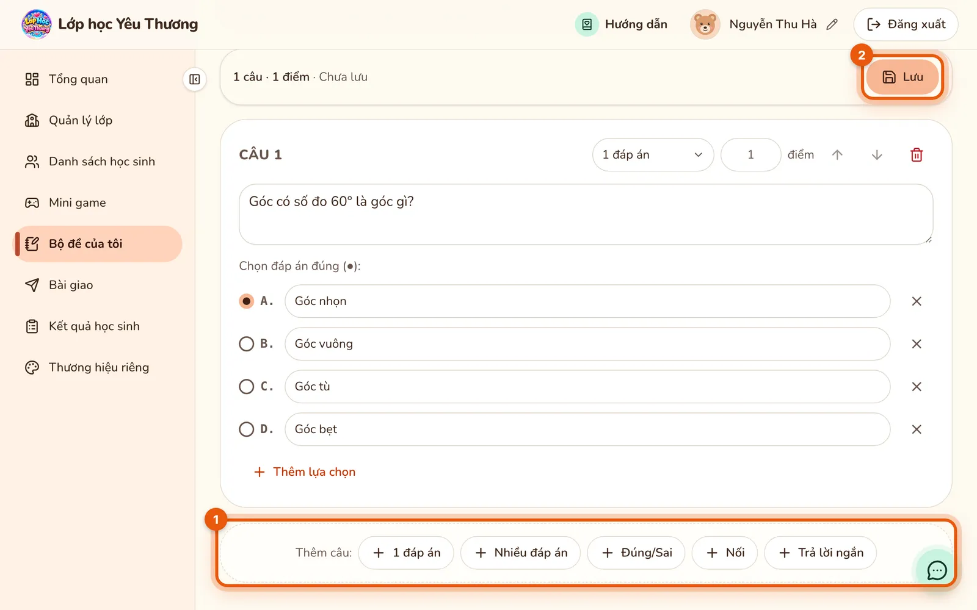Collapse the sidebar panel icon

tap(195, 79)
